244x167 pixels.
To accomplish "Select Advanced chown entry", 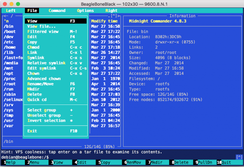I will (x=55, y=78).
